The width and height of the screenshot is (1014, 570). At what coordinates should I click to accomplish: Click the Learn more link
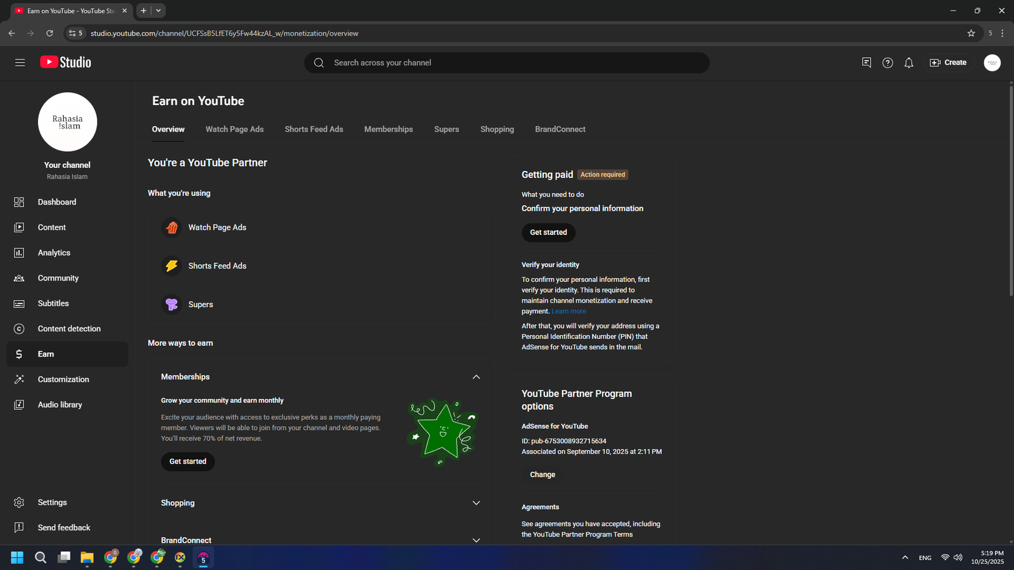(568, 312)
